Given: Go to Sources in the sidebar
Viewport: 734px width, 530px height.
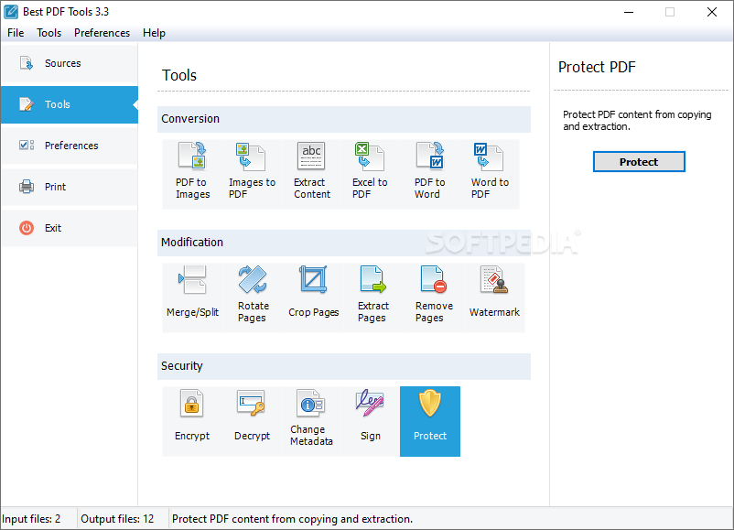Looking at the screenshot, I should tap(70, 63).
